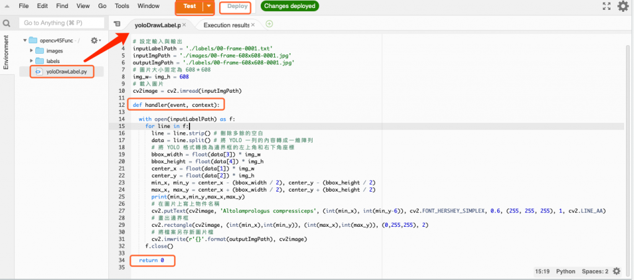
Task: Expand the images folder
Action: click(32, 51)
